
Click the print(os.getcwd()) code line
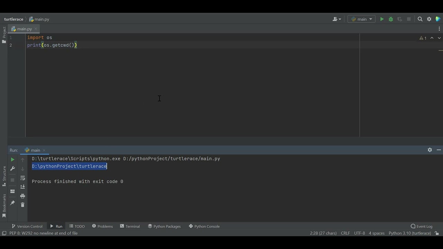click(52, 45)
